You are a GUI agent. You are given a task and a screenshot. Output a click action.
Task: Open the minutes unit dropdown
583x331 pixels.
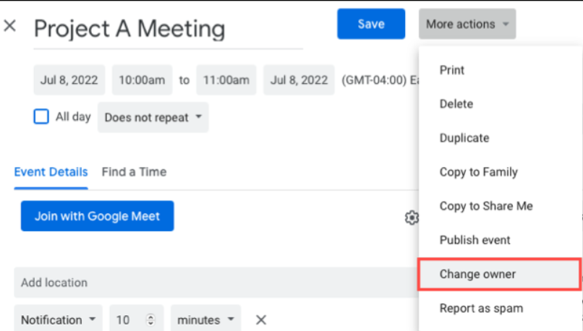tap(208, 319)
